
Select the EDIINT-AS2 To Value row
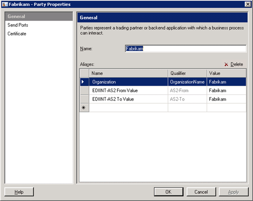[x=163, y=99]
